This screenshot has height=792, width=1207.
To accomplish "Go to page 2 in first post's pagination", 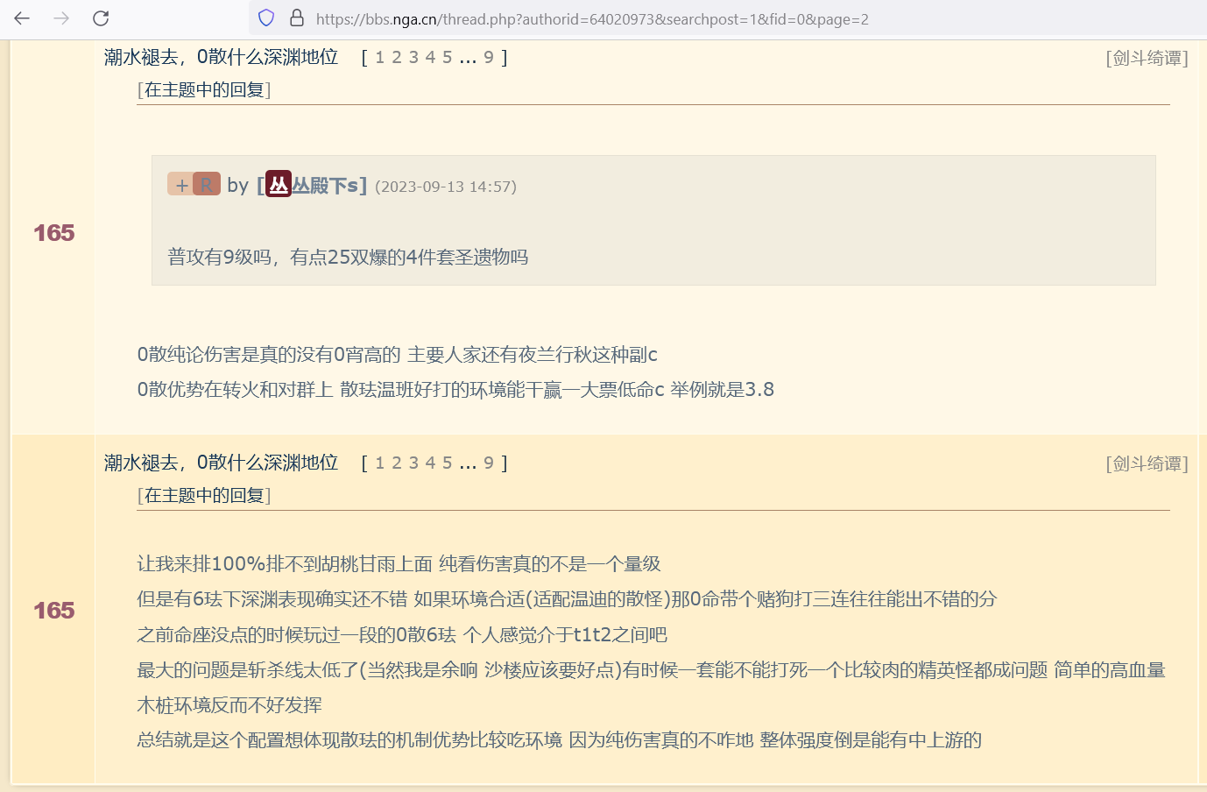I will [397, 58].
